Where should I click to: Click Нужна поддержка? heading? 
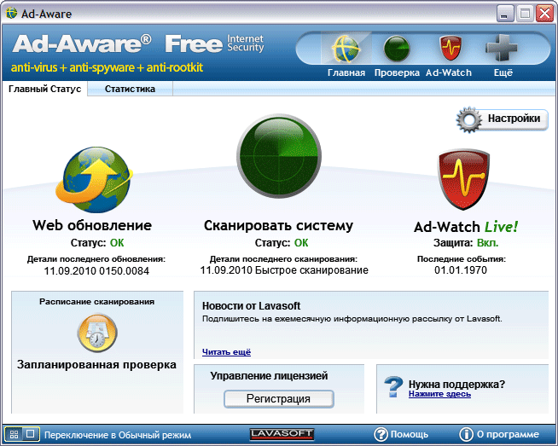tap(456, 384)
